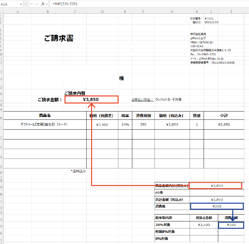Open the Name Box dropdown arrow
249x244 pixels.
[21, 4]
